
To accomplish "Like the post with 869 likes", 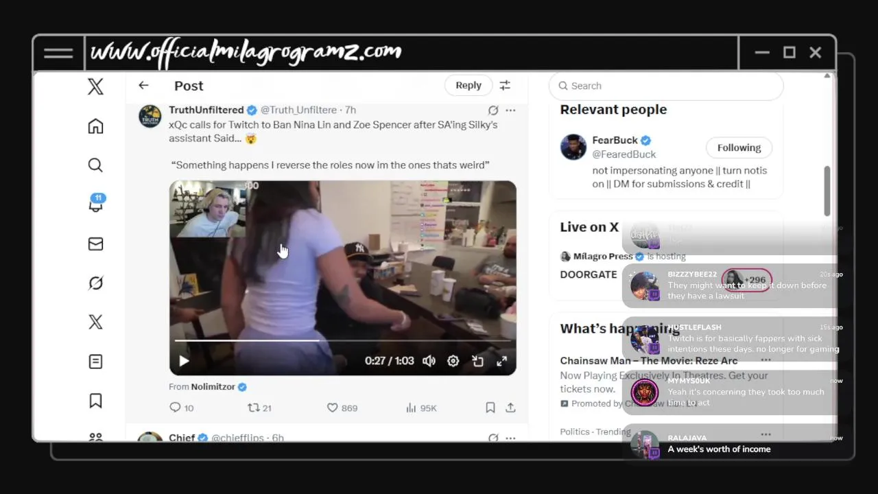I will pos(342,408).
